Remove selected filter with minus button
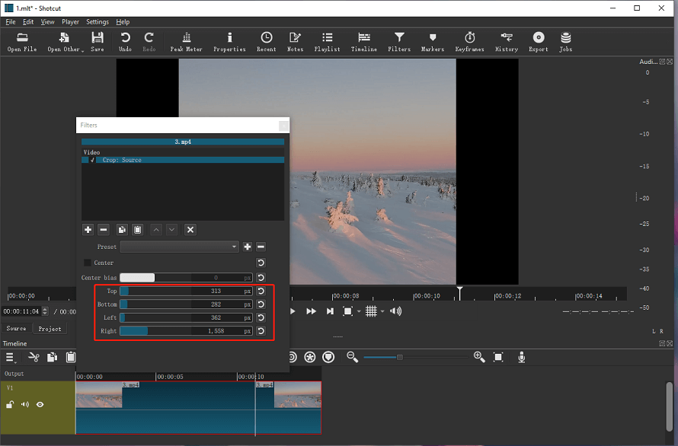Image resolution: width=678 pixels, height=446 pixels. tap(104, 230)
